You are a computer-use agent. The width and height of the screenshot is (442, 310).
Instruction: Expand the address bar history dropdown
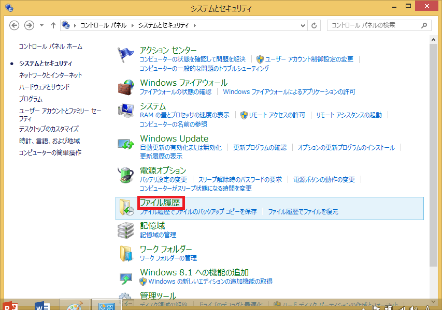pyautogui.click(x=303, y=26)
